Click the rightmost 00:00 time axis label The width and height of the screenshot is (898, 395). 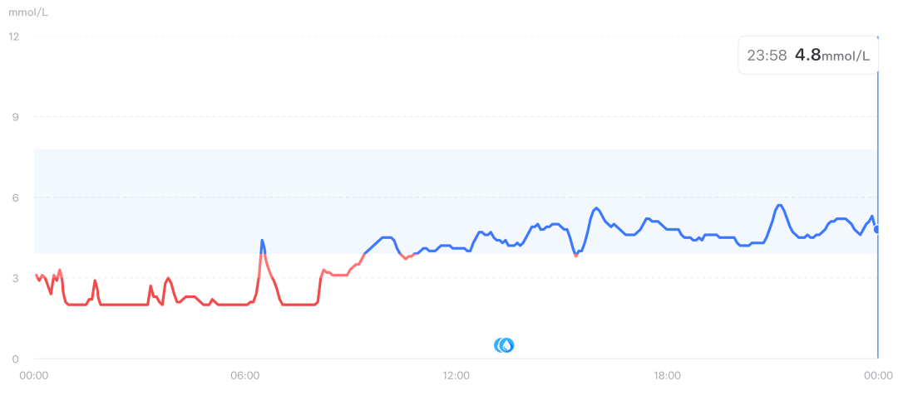(878, 376)
